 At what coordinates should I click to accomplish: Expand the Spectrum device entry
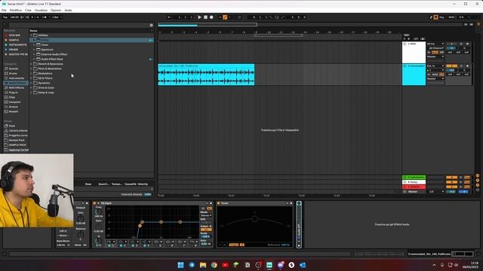coord(35,50)
